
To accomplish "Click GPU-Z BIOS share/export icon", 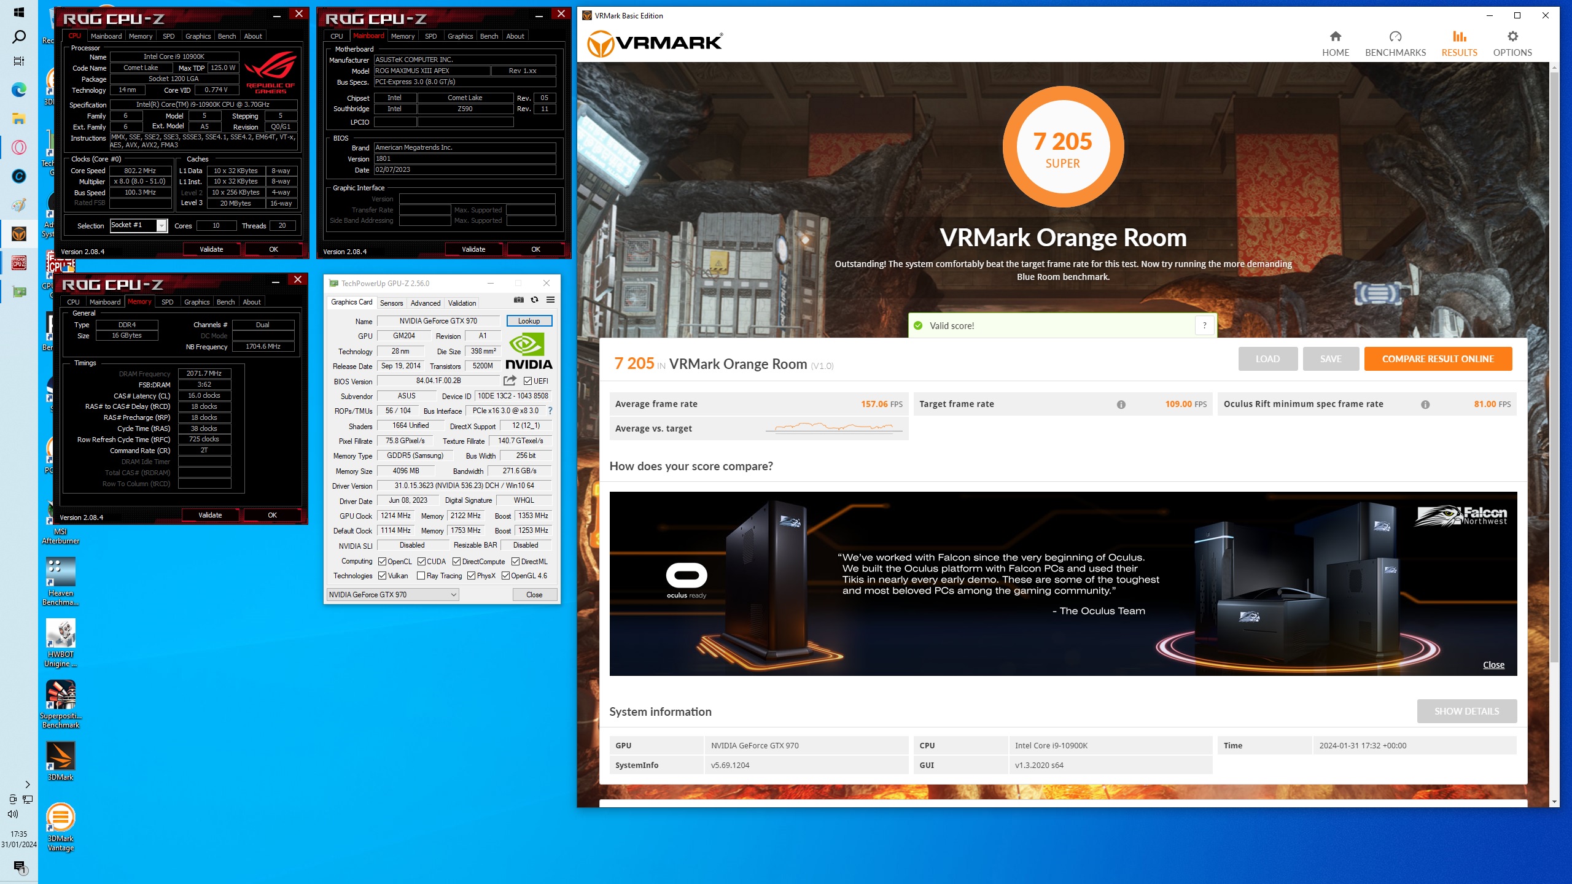I will coord(510,381).
